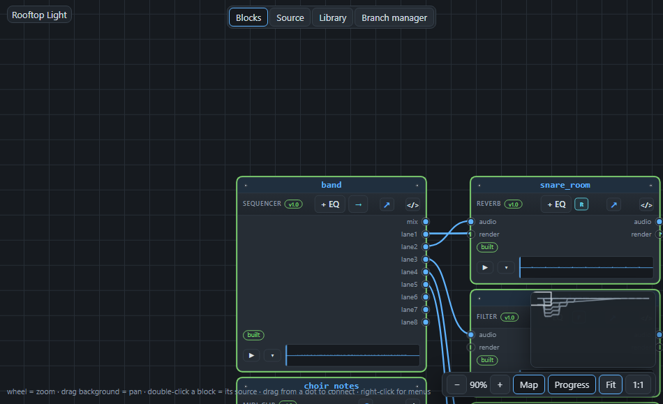The width and height of the screenshot is (663, 404).
Task: Open the arrow-out icon on band block
Action: point(387,204)
